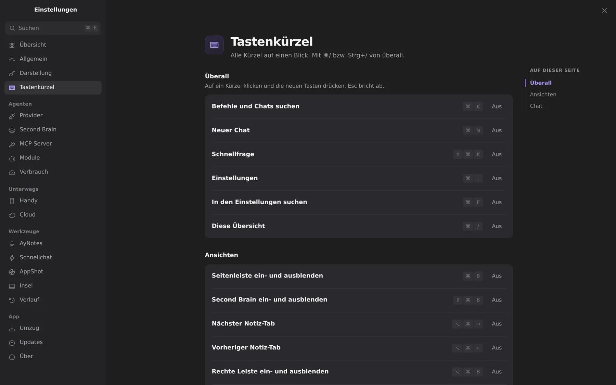The height and width of the screenshot is (385, 616).
Task: Edit shortcut keys for Vorheriger Notiz-Tab
Action: coord(467,348)
